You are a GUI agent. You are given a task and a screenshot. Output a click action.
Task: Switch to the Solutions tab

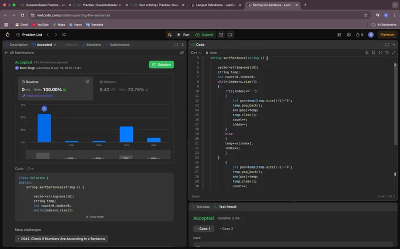tap(92, 45)
